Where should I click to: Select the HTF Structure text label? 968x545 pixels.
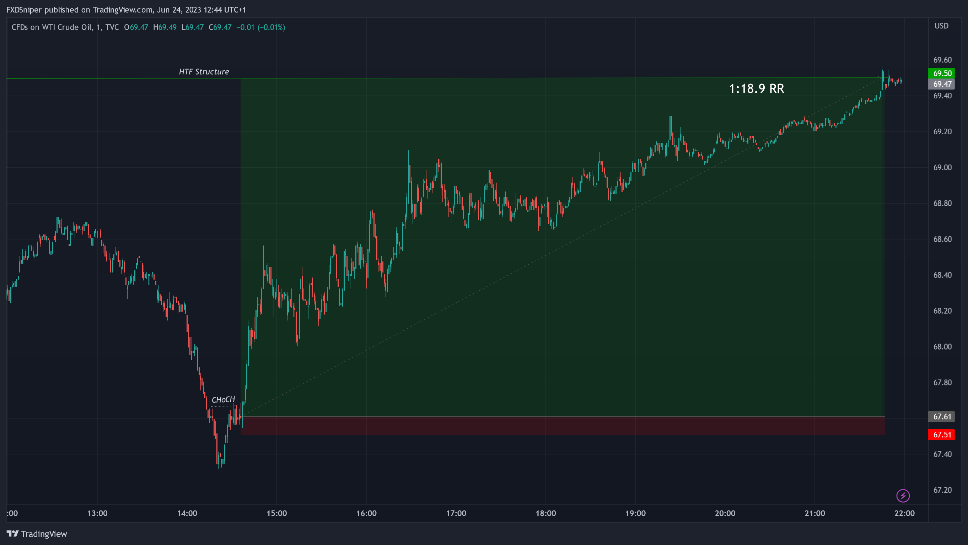click(204, 72)
